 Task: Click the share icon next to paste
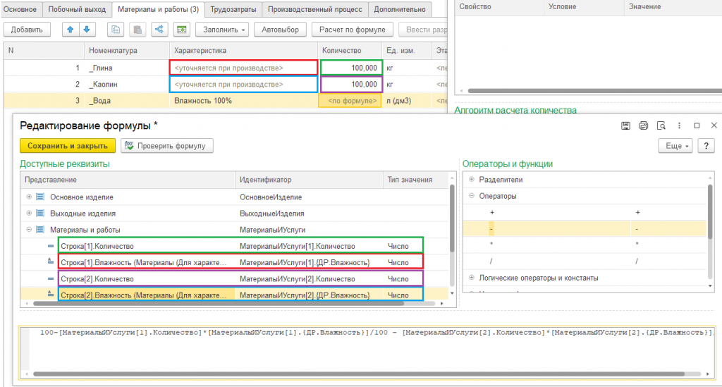[159, 30]
